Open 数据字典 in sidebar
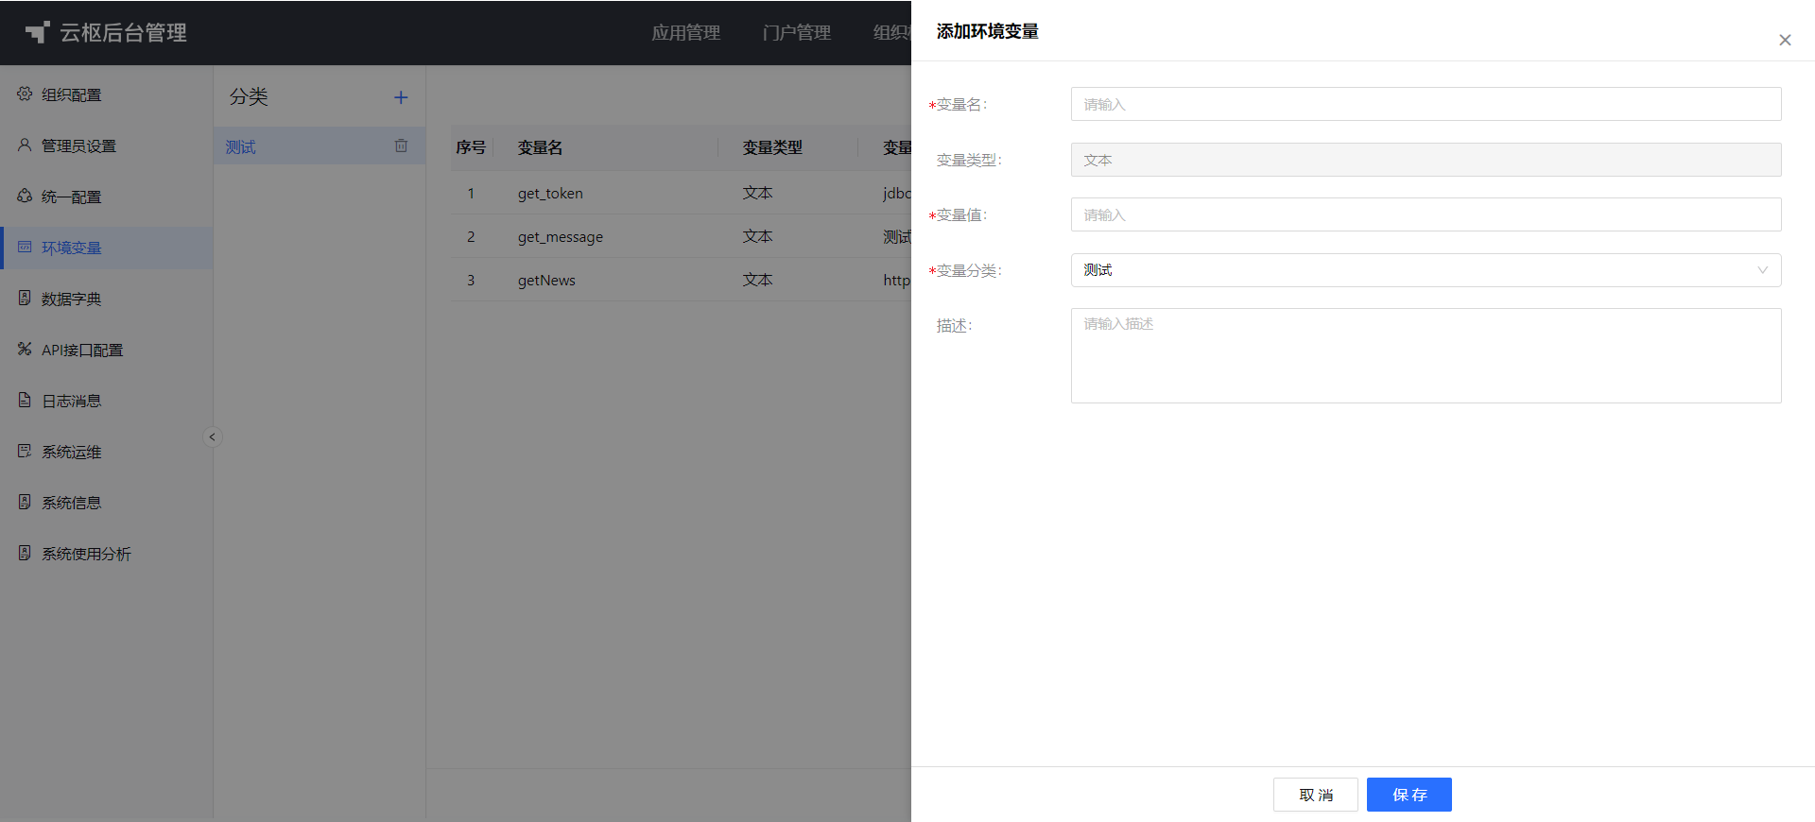Screen dimensions: 1815x822 pos(106,299)
